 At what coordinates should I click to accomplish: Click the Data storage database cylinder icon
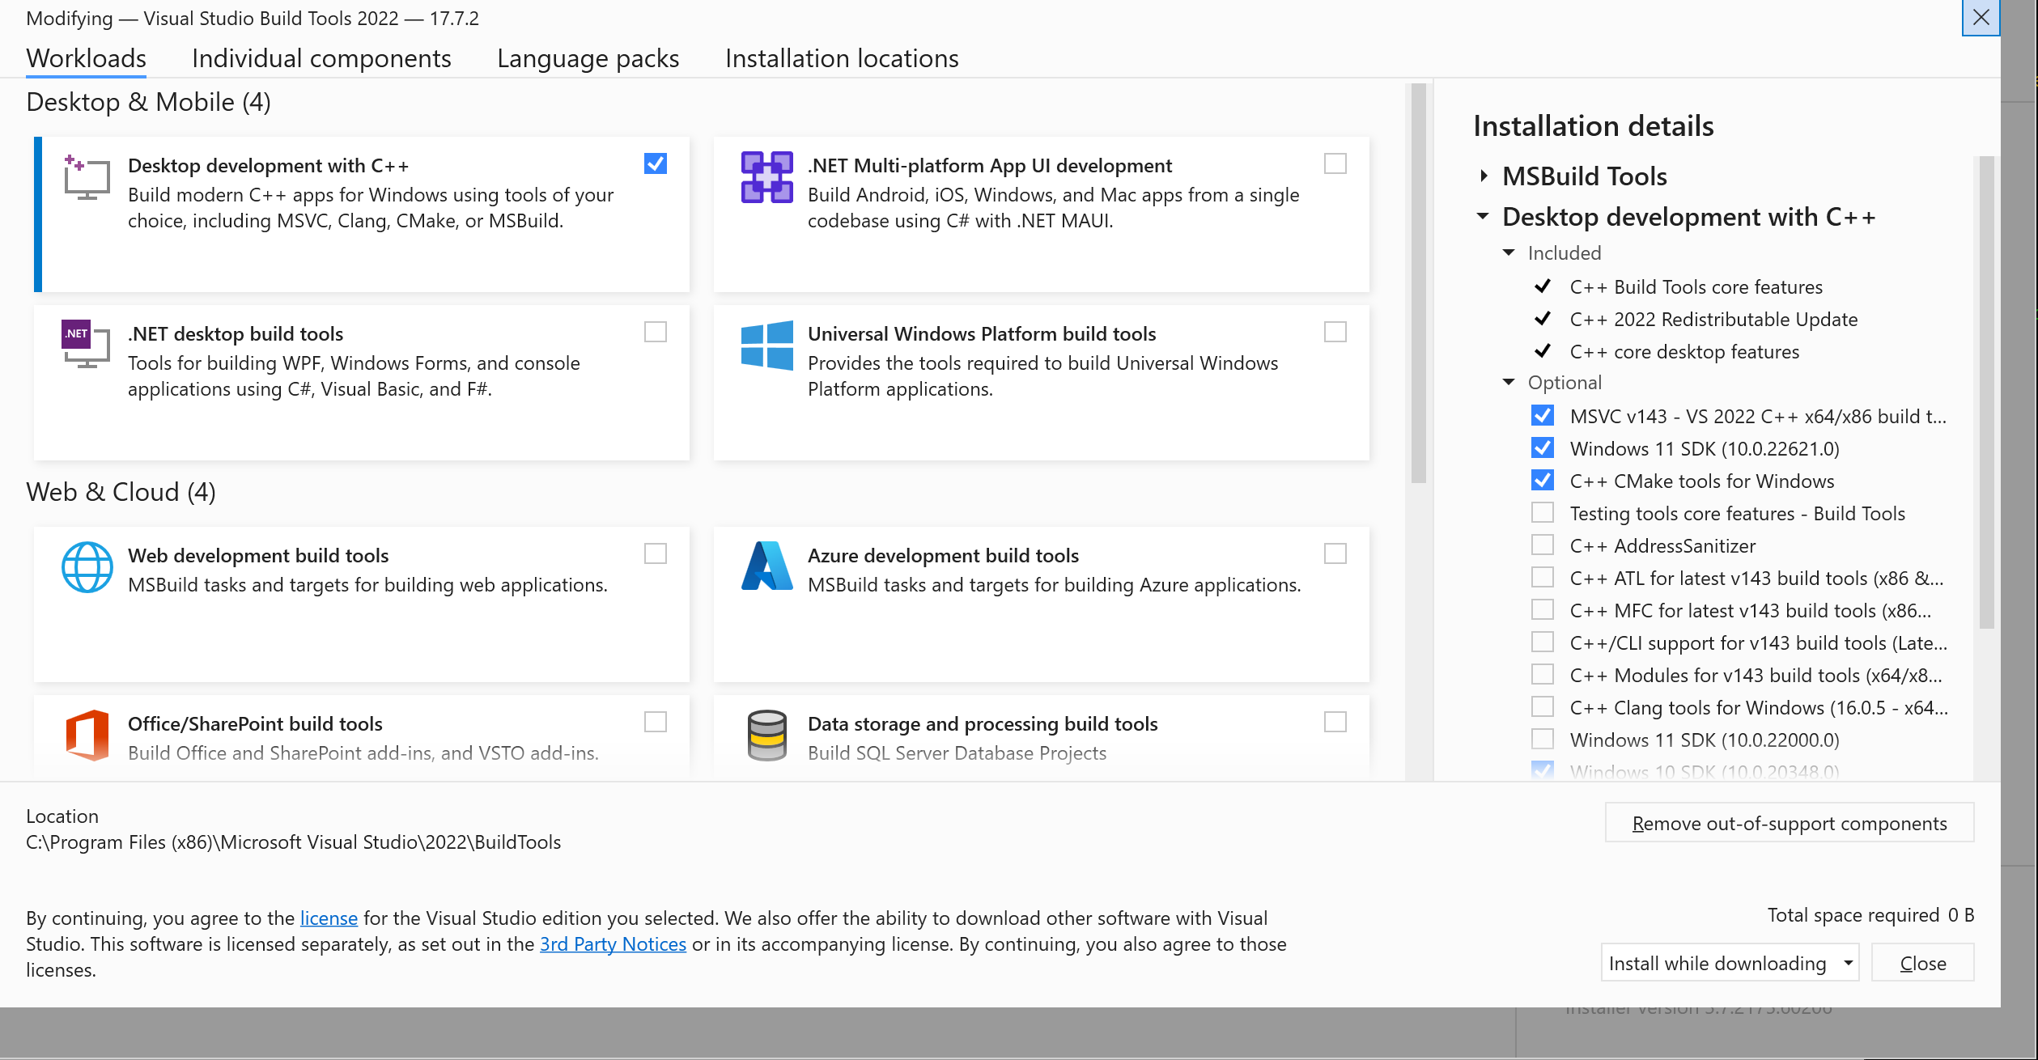[x=766, y=735]
